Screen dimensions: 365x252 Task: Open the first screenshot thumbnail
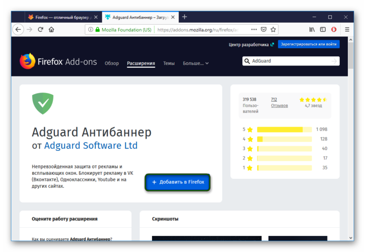(207, 238)
